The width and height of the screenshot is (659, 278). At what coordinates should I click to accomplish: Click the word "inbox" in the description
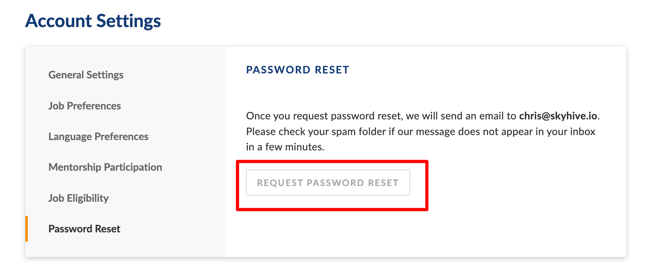pyautogui.click(x=583, y=132)
